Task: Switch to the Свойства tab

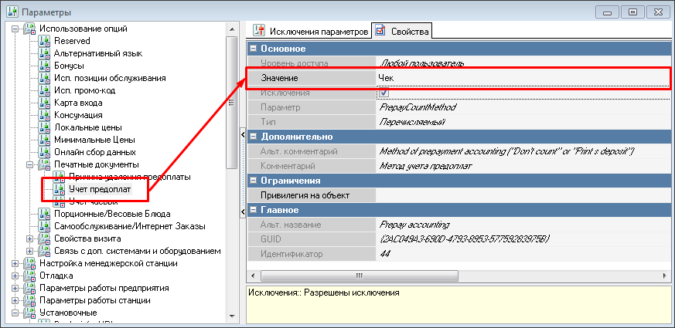Action: pos(402,31)
